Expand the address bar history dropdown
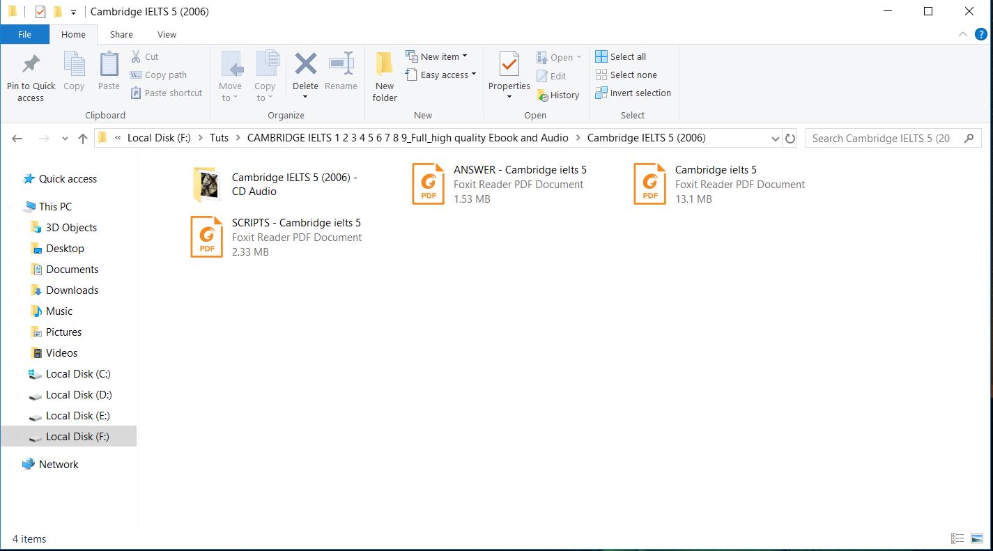 click(x=776, y=139)
